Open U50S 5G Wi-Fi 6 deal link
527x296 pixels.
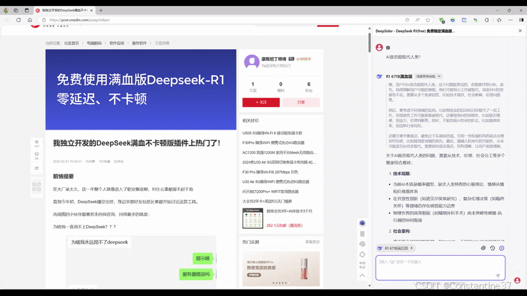(x=272, y=134)
